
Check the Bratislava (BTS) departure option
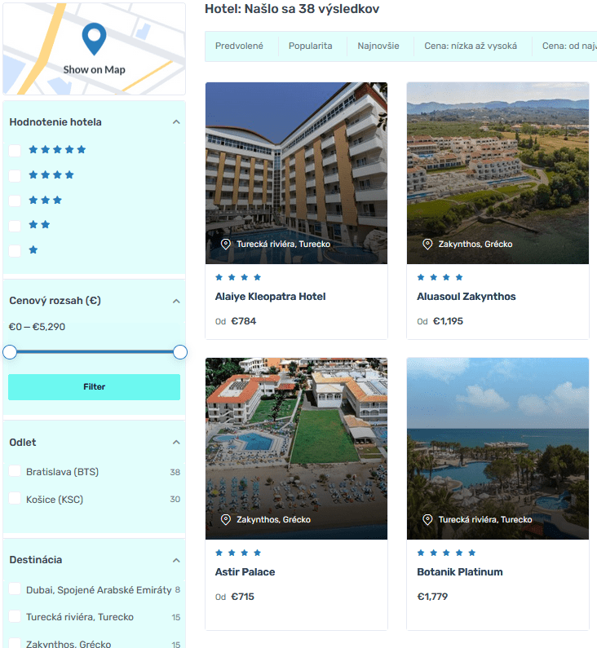(15, 471)
